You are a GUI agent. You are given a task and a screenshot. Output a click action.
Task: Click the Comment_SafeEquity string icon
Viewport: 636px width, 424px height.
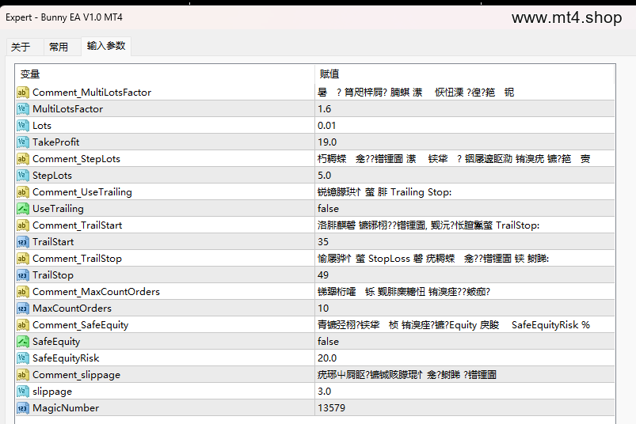[x=23, y=325]
